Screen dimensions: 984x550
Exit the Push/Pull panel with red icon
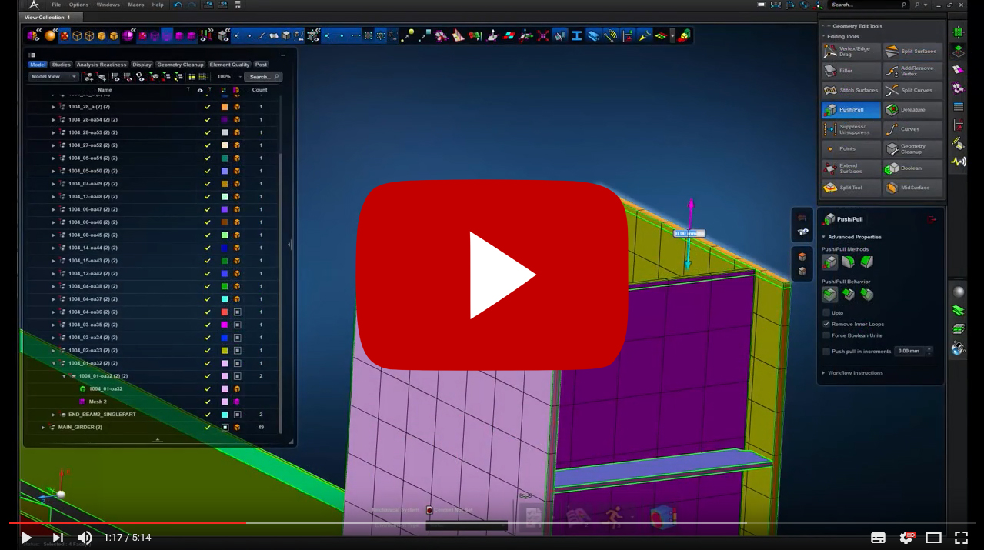coord(932,220)
